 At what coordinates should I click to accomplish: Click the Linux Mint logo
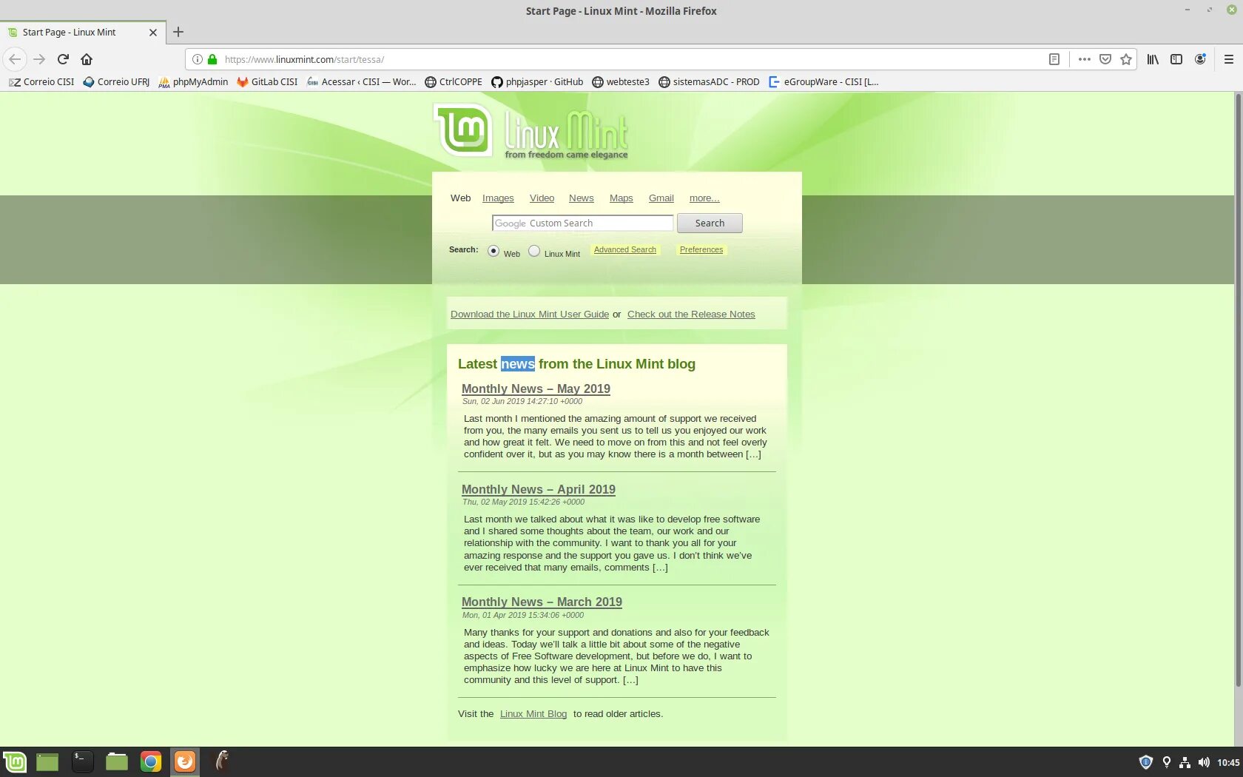(531, 132)
